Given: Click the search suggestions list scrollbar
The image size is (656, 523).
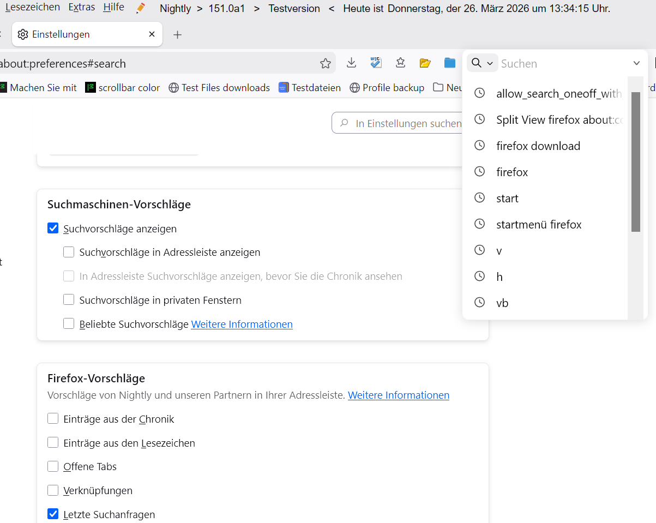Looking at the screenshot, I should click(x=635, y=161).
